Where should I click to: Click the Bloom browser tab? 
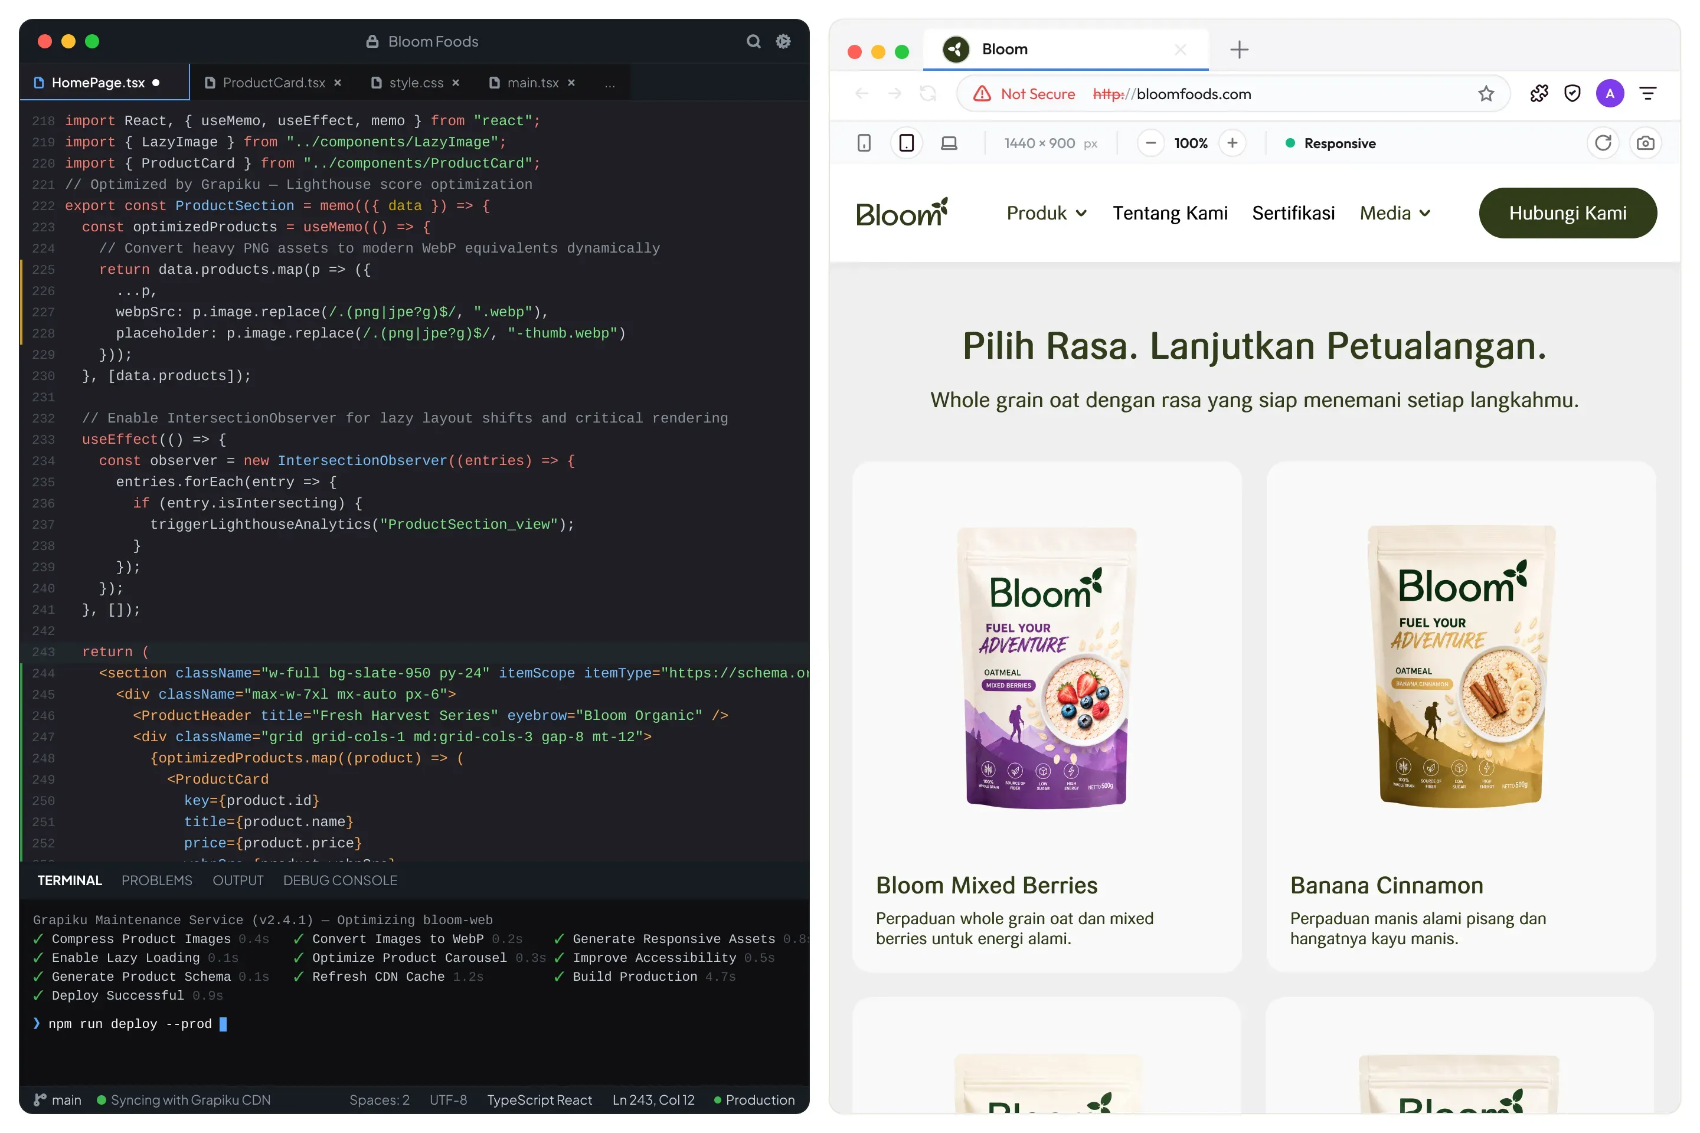[1065, 49]
